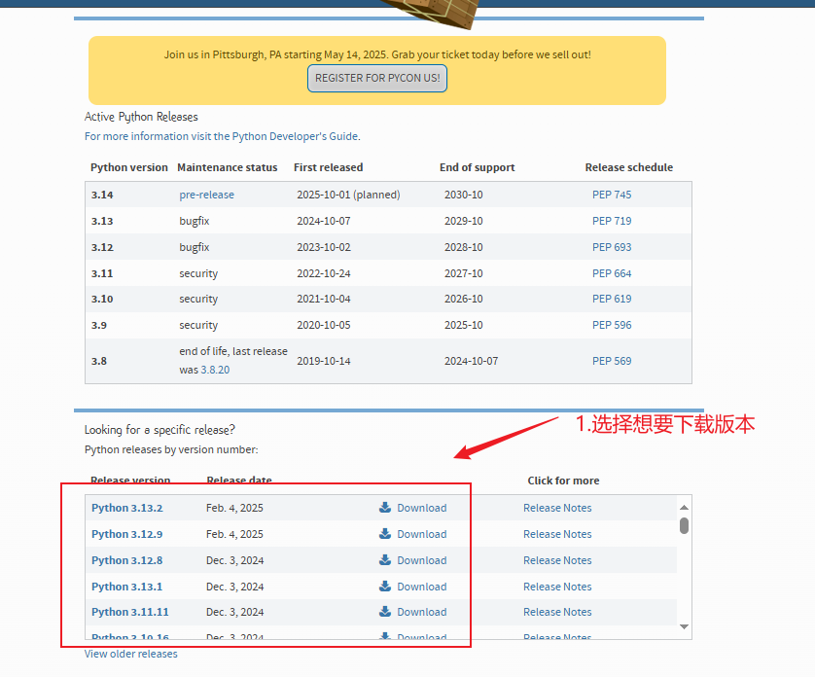Click Download text for Python 3.13.1
Viewport: 815px width, 677px height.
422,587
